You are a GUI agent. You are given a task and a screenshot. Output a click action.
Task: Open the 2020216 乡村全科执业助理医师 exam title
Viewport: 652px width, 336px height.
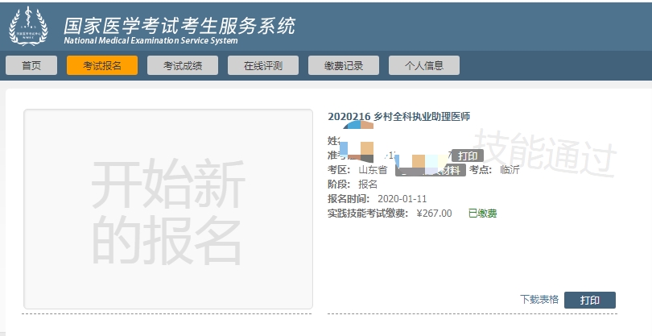tap(398, 117)
